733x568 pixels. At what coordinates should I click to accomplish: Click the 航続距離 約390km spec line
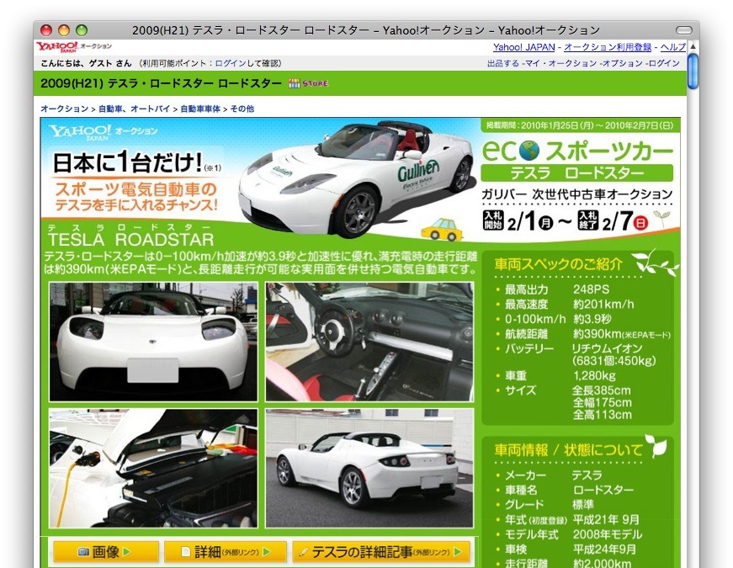pos(583,334)
